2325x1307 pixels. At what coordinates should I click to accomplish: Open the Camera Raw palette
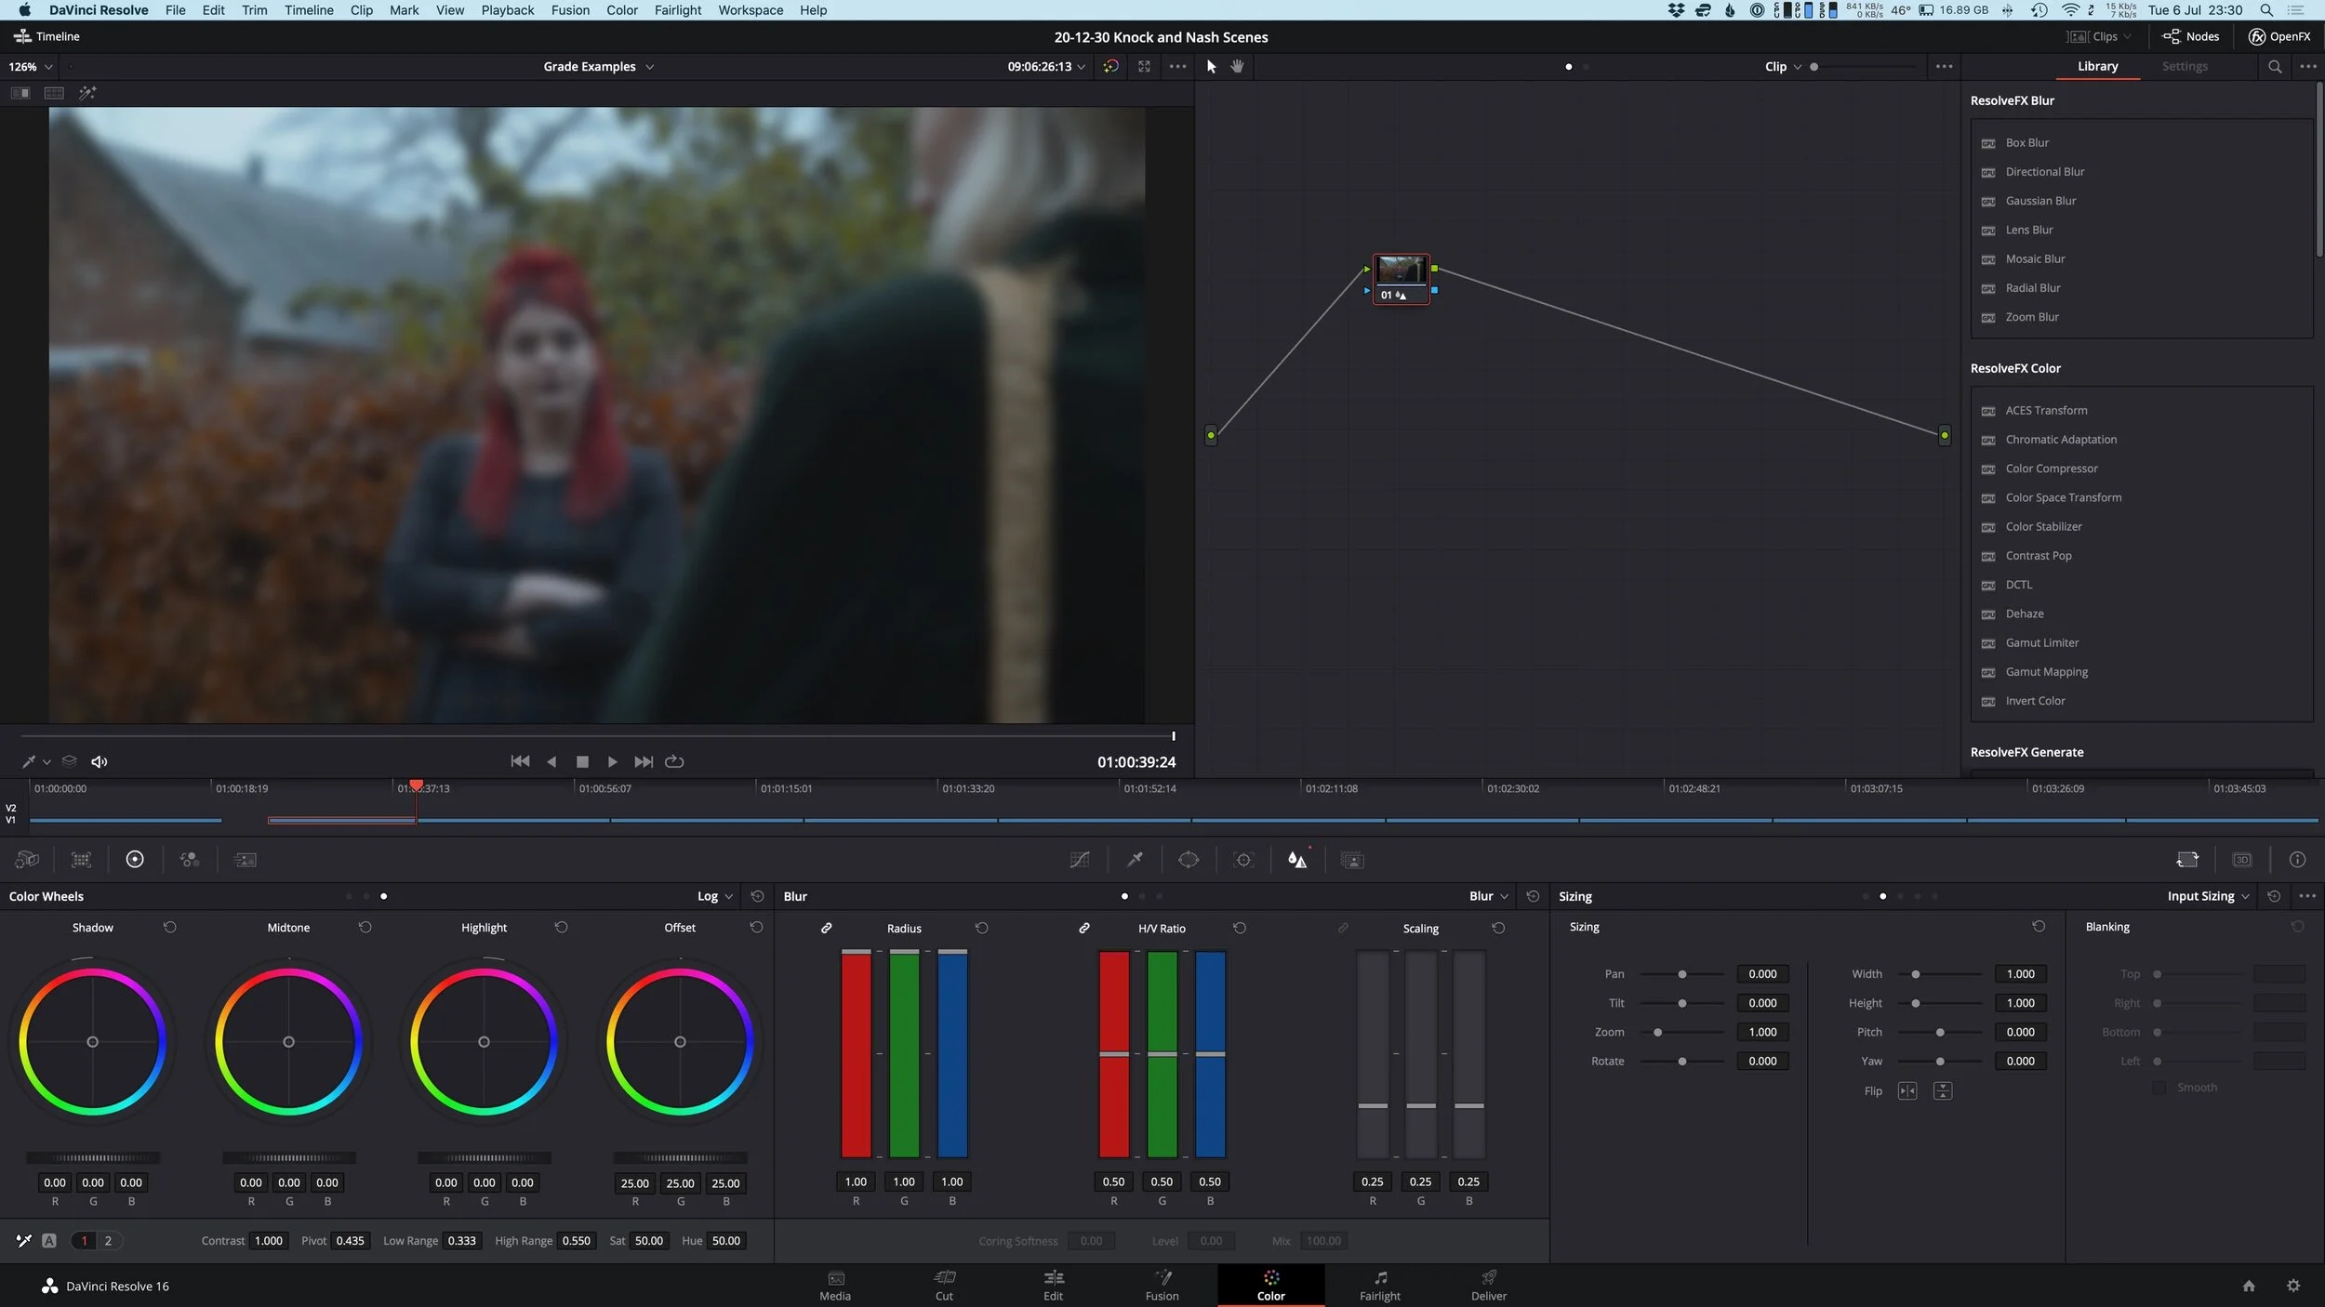[27, 860]
